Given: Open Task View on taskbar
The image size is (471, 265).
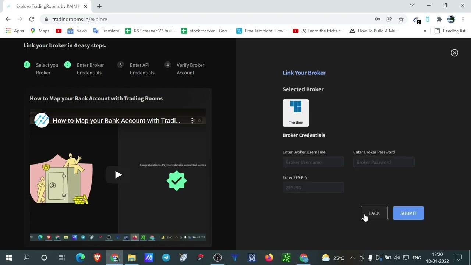Looking at the screenshot, I should [61, 258].
